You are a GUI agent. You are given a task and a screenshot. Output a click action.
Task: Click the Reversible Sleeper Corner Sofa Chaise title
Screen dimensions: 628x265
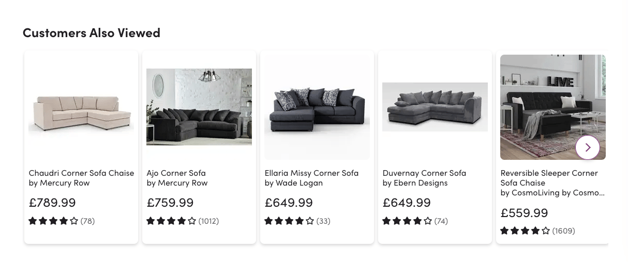pyautogui.click(x=549, y=178)
